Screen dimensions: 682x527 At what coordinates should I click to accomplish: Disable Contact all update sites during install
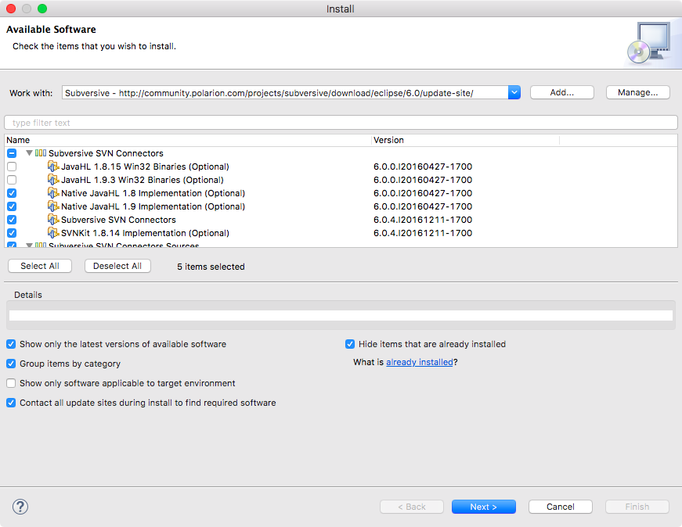pos(11,403)
